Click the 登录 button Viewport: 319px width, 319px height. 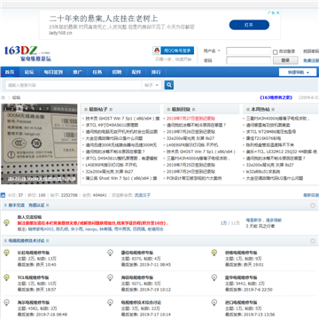285,60
